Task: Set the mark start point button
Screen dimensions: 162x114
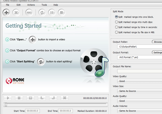Action: 42,98
